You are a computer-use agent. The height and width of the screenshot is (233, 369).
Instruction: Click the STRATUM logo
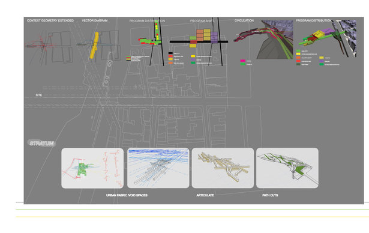[x=41, y=144]
